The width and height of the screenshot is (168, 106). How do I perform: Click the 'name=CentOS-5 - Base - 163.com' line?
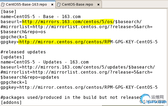(41, 17)
